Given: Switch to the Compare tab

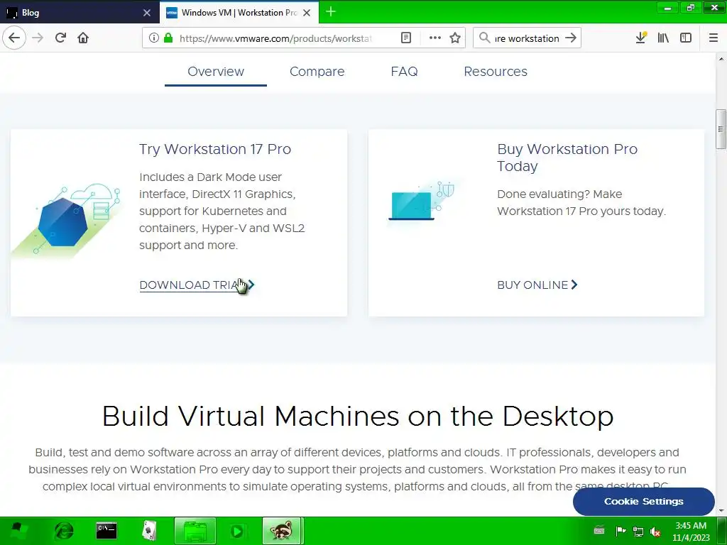Looking at the screenshot, I should point(317,72).
